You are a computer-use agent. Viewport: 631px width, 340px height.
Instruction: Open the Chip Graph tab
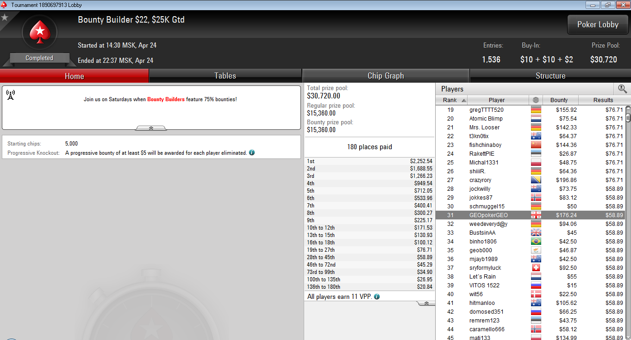pos(386,76)
